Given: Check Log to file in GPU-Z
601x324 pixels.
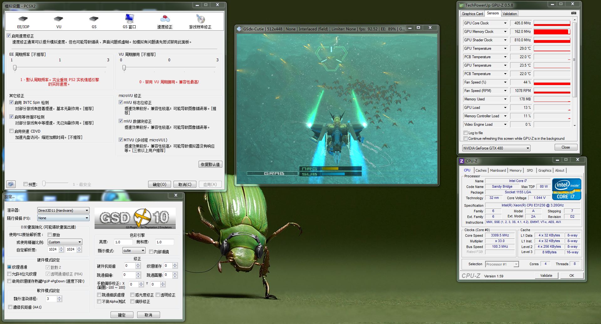Looking at the screenshot, I should (465, 133).
